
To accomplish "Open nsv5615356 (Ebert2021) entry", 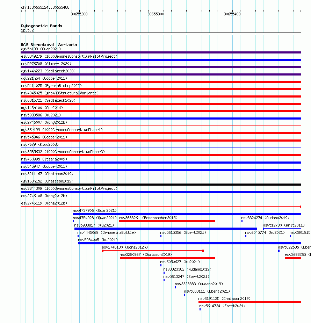I will click(183, 232).
